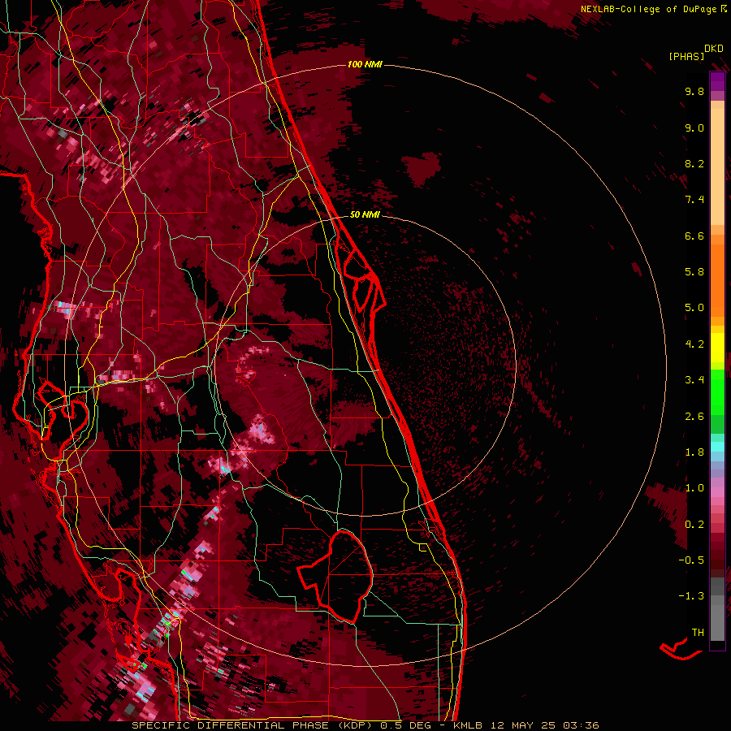Viewport: 731px width, 731px height.
Task: Click the 3.4 value on the color scale
Action: click(694, 380)
